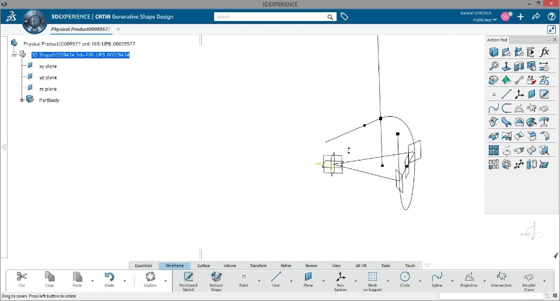
Task: Click left edge arrow to collapse side panel
Action: click(x=4, y=147)
